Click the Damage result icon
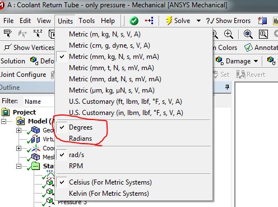The height and width of the screenshot is (207, 278). click(220, 61)
